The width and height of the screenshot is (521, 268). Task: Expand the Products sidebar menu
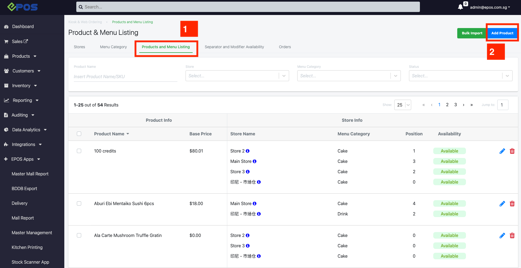click(20, 56)
